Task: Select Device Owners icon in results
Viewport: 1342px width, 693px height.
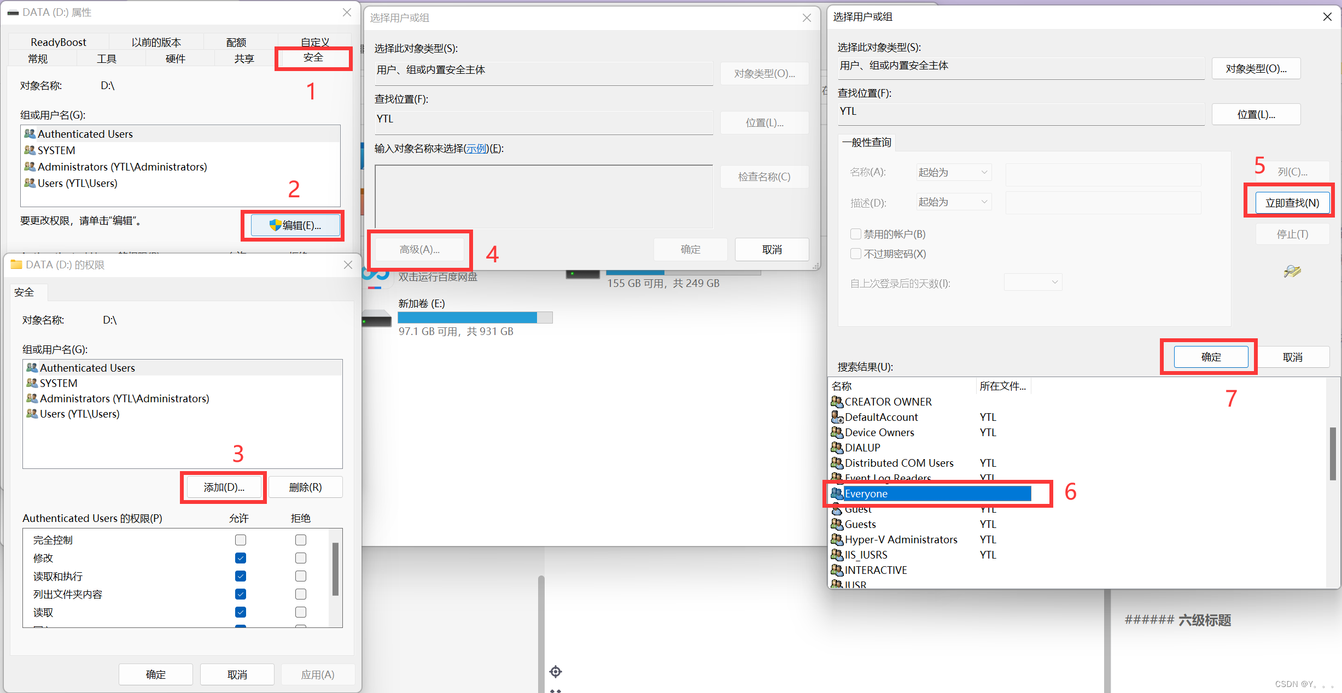Action: click(x=837, y=432)
